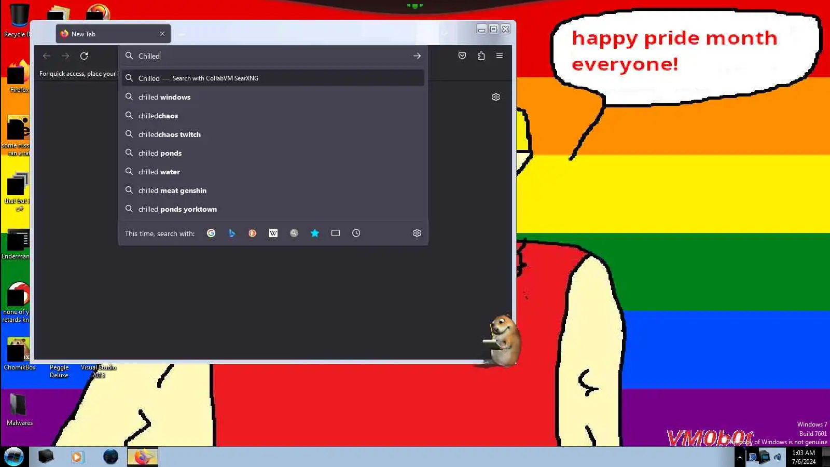The image size is (830, 467).
Task: Open new tab personalization gear
Action: coord(496,97)
